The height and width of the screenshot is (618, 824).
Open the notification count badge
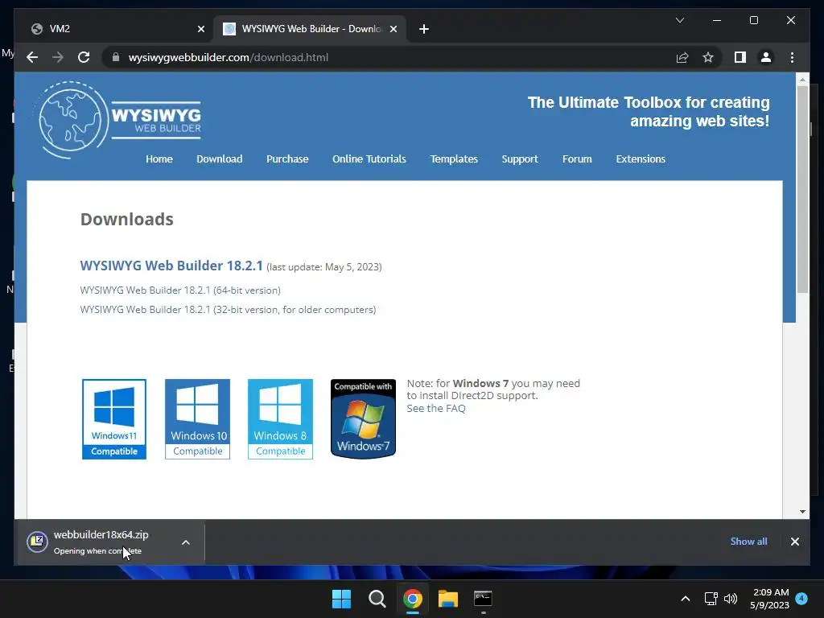[x=801, y=598]
